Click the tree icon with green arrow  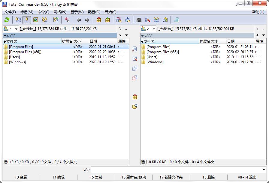[56, 20]
